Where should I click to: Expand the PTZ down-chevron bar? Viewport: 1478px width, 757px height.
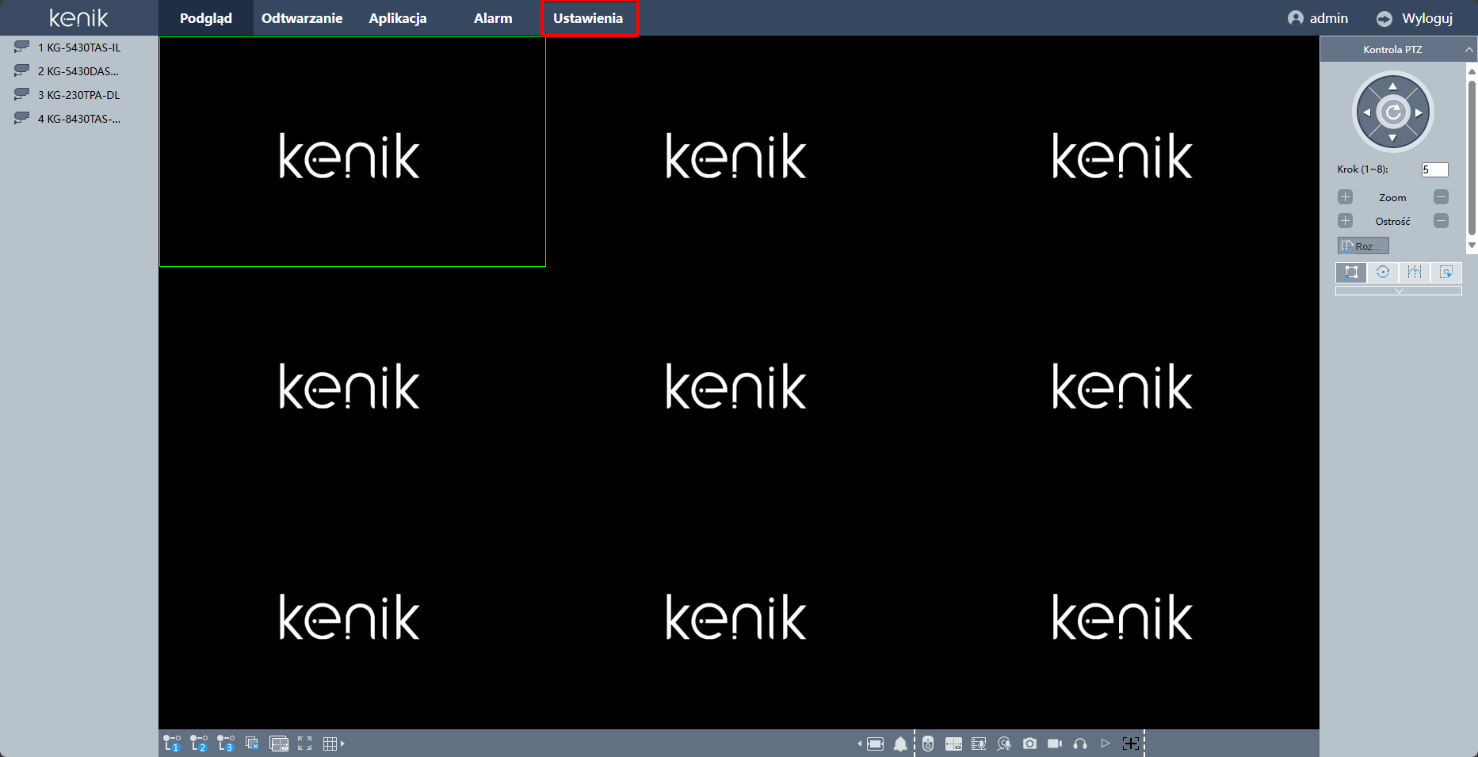tap(1399, 291)
